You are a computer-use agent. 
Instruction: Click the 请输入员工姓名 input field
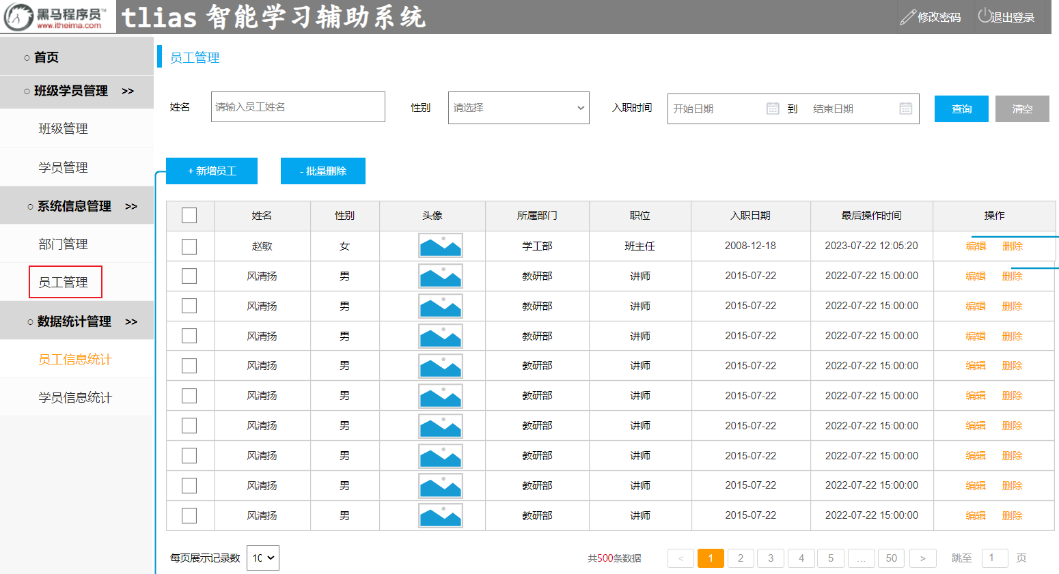click(x=298, y=107)
